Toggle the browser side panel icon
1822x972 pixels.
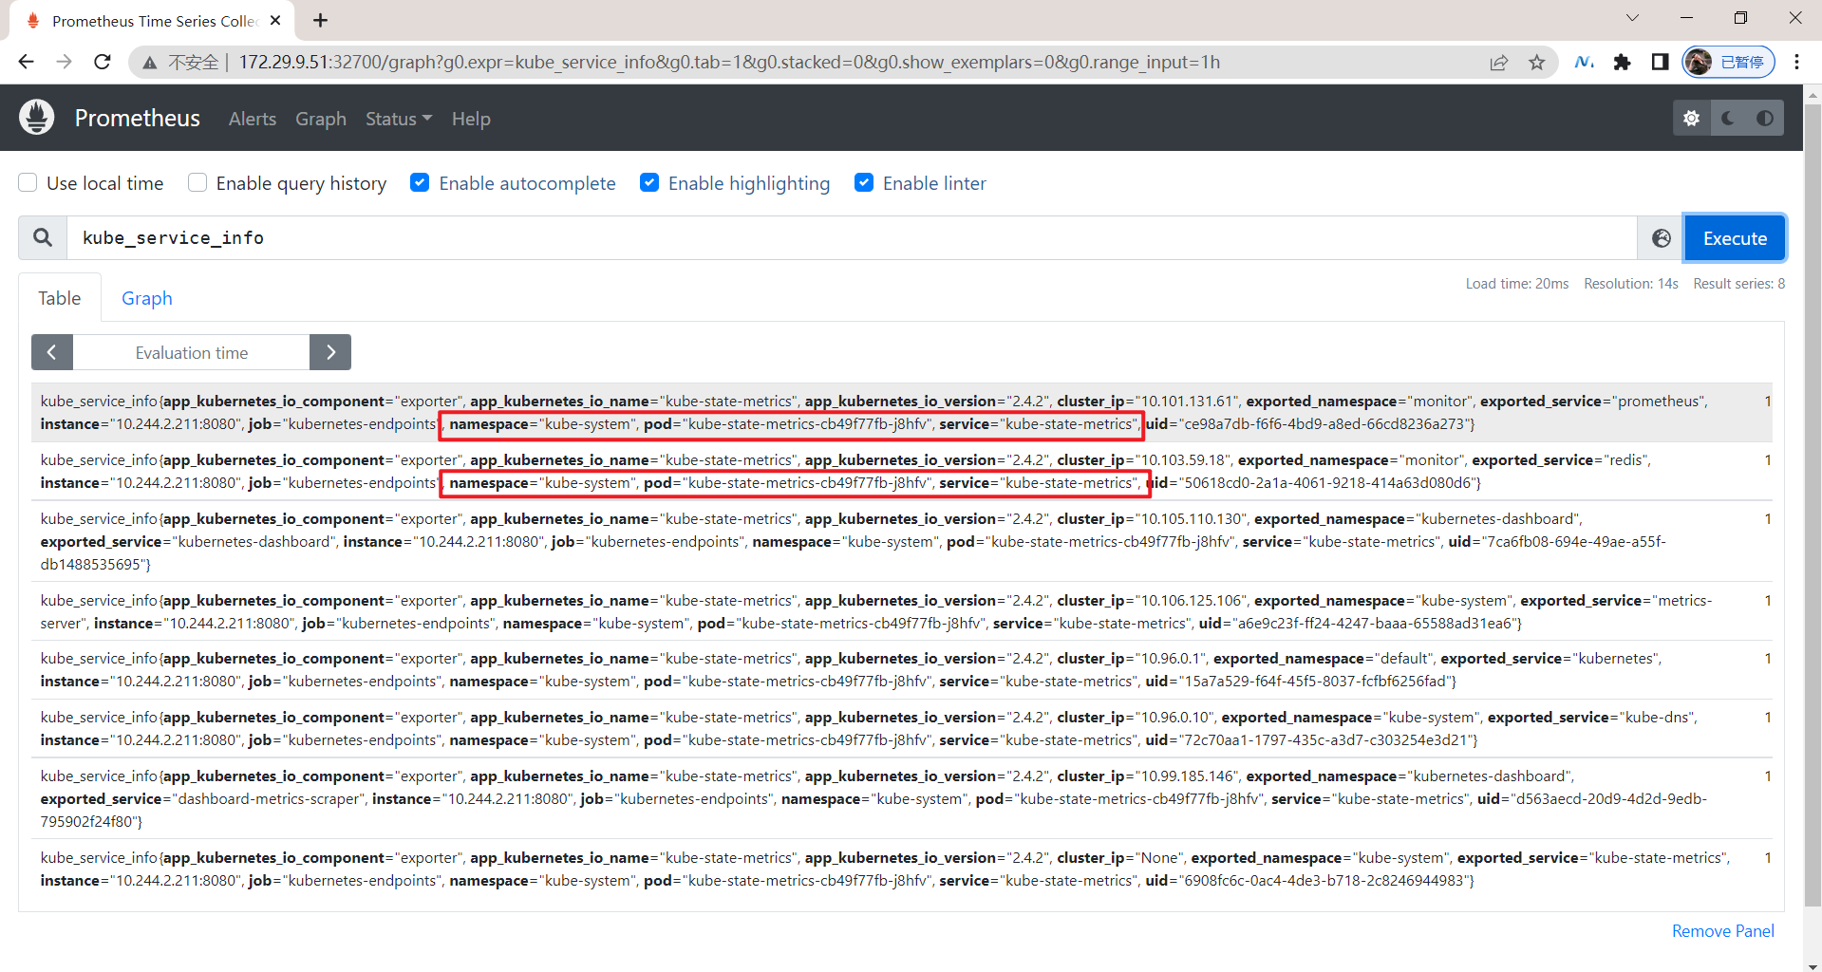1660,63
